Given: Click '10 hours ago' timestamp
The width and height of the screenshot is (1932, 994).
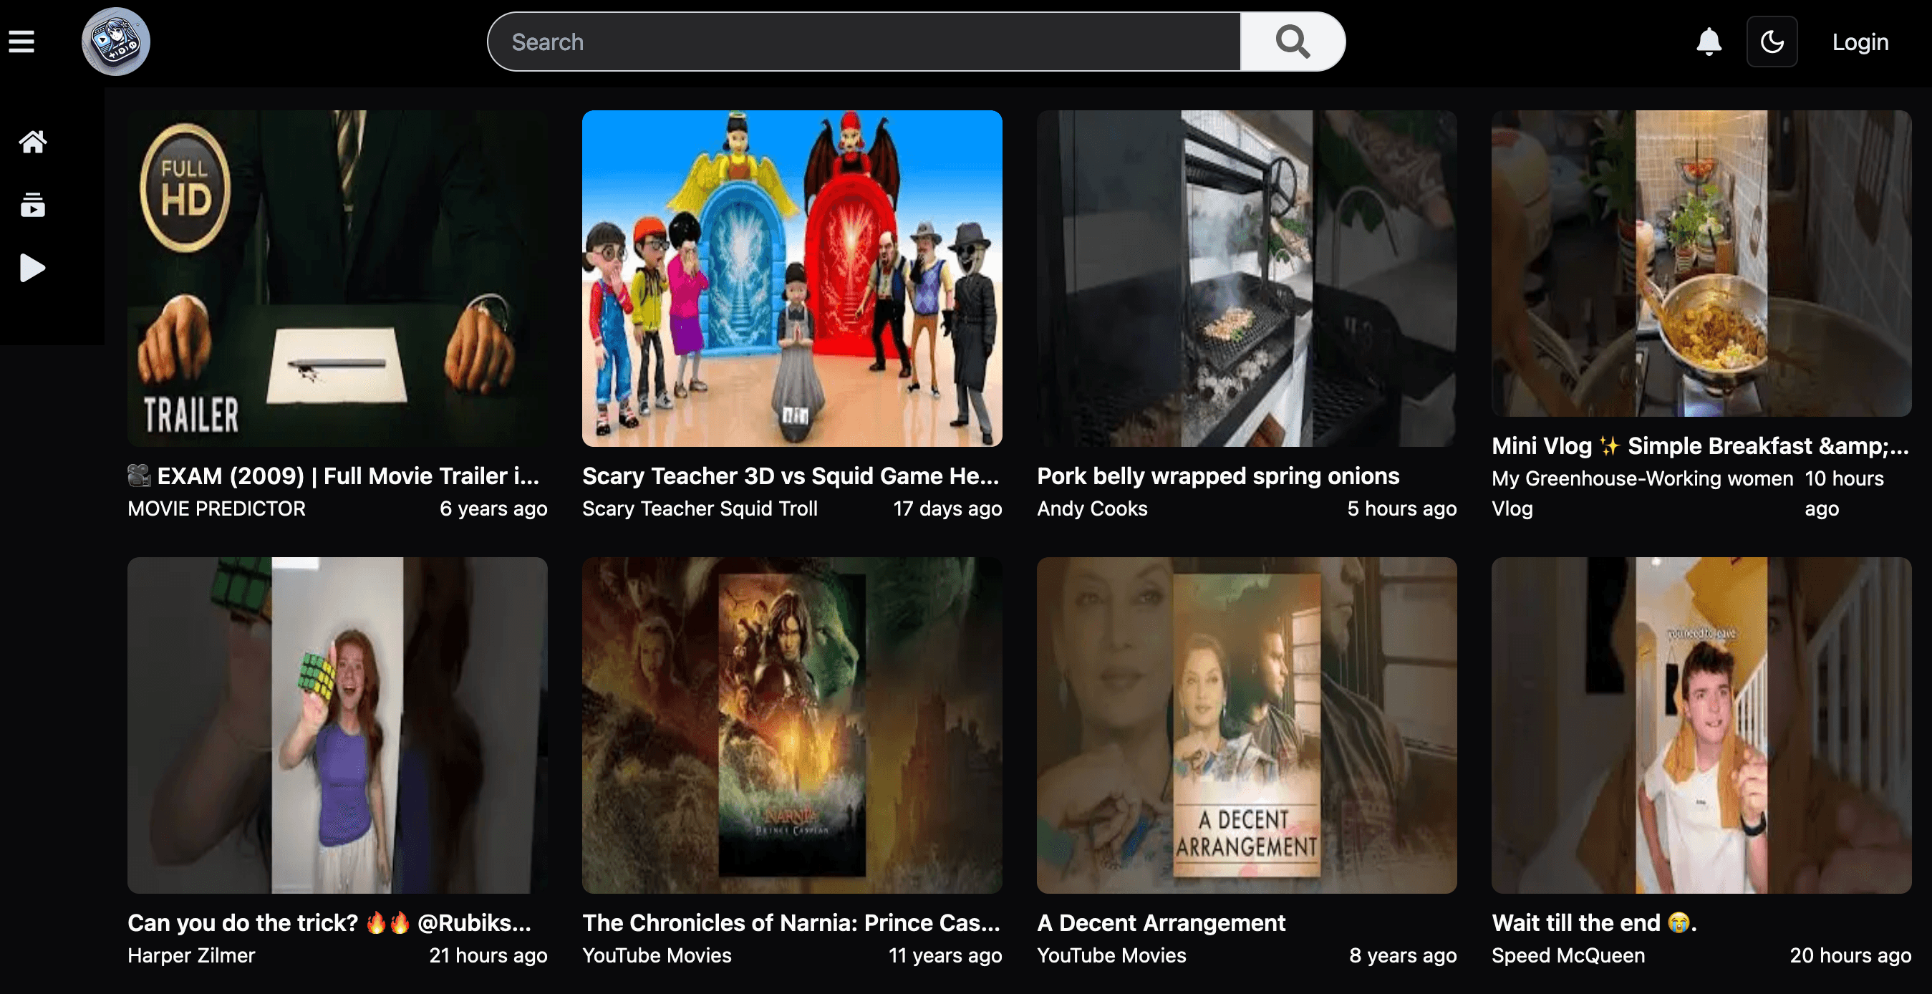Looking at the screenshot, I should pos(1844,493).
